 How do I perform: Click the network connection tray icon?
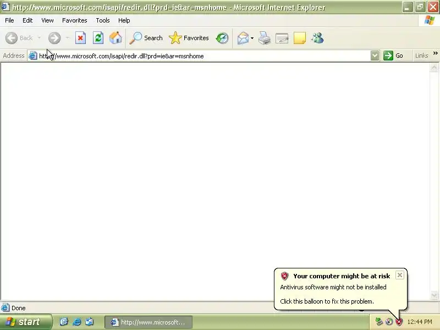pyautogui.click(x=379, y=322)
